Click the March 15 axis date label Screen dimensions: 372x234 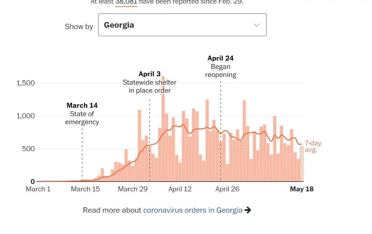[85, 189]
